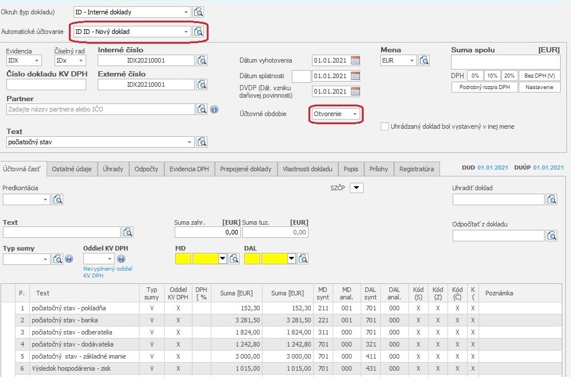Expand the Účtovné obdobie dropdown
Viewport: 571px width, 377px height.
point(355,114)
